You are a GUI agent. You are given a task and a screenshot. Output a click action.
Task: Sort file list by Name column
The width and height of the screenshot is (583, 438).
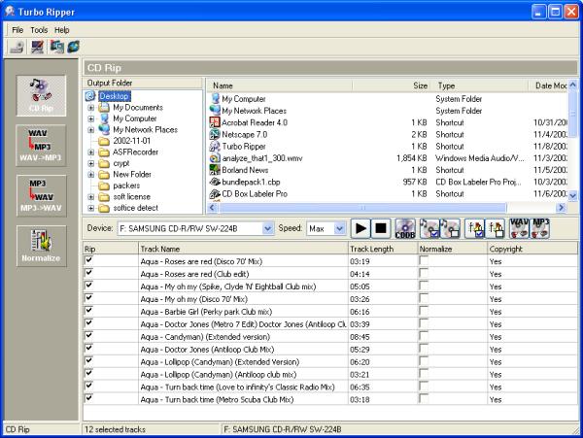280,85
